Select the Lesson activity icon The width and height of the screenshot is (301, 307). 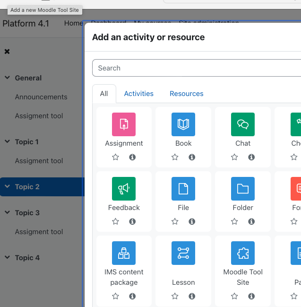coord(183,253)
